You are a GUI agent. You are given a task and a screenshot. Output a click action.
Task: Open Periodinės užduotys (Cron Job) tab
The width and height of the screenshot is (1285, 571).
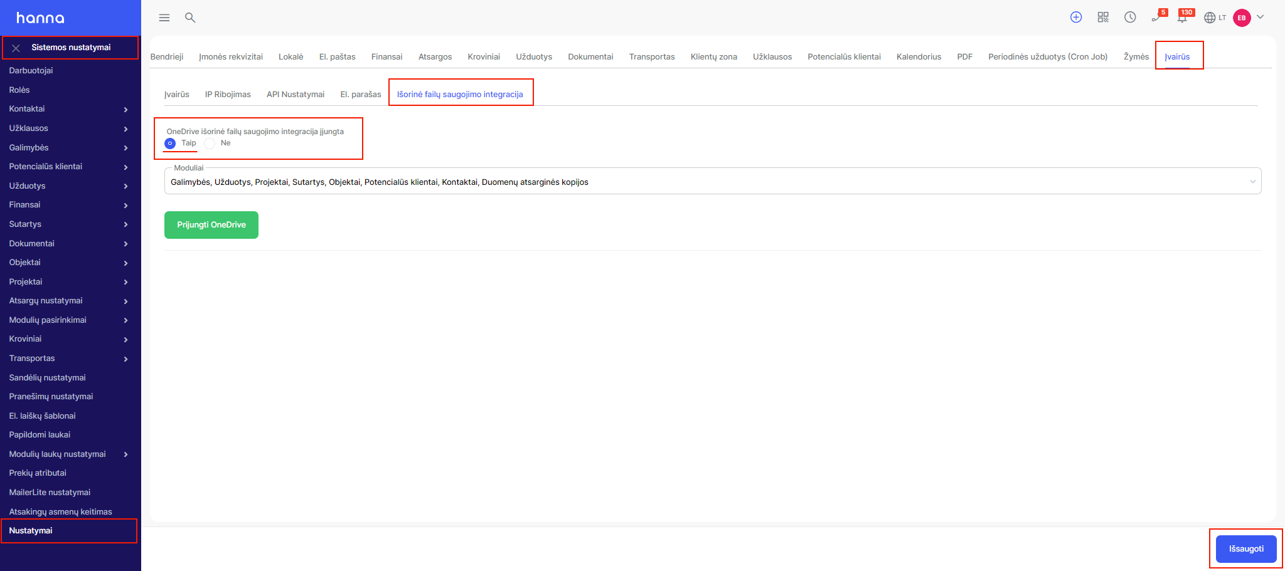pos(1048,56)
